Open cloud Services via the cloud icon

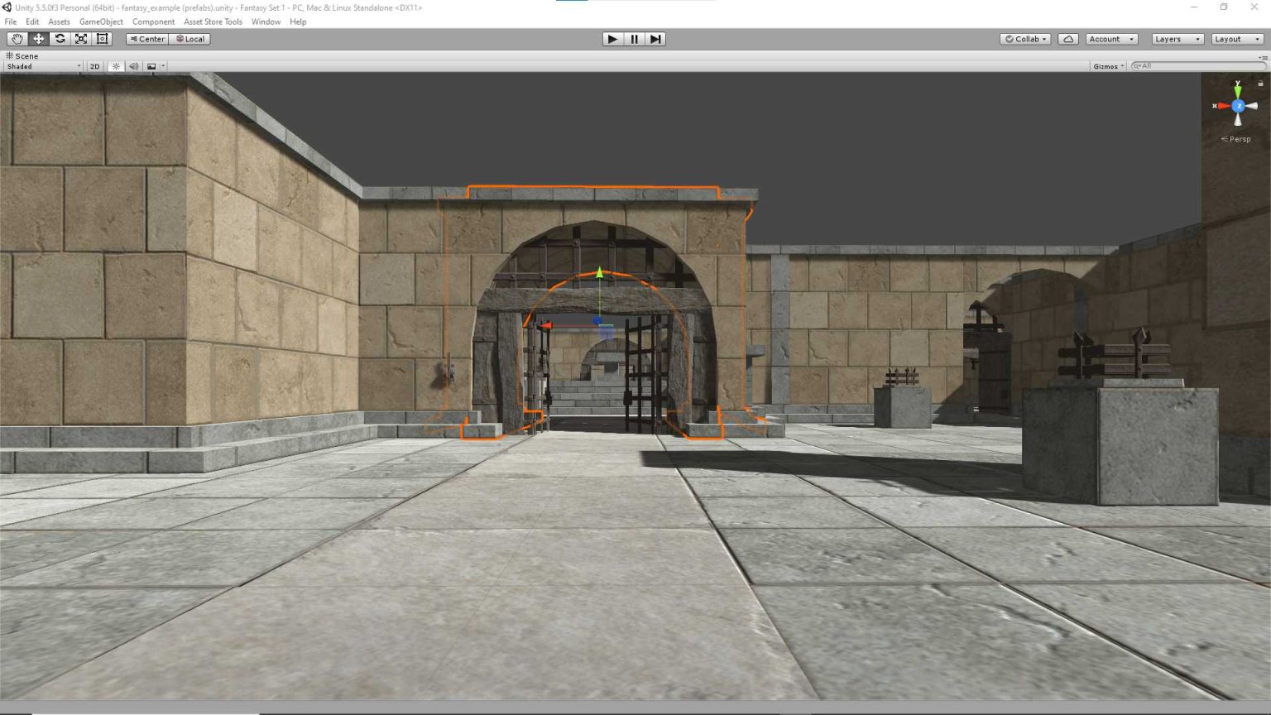point(1068,39)
